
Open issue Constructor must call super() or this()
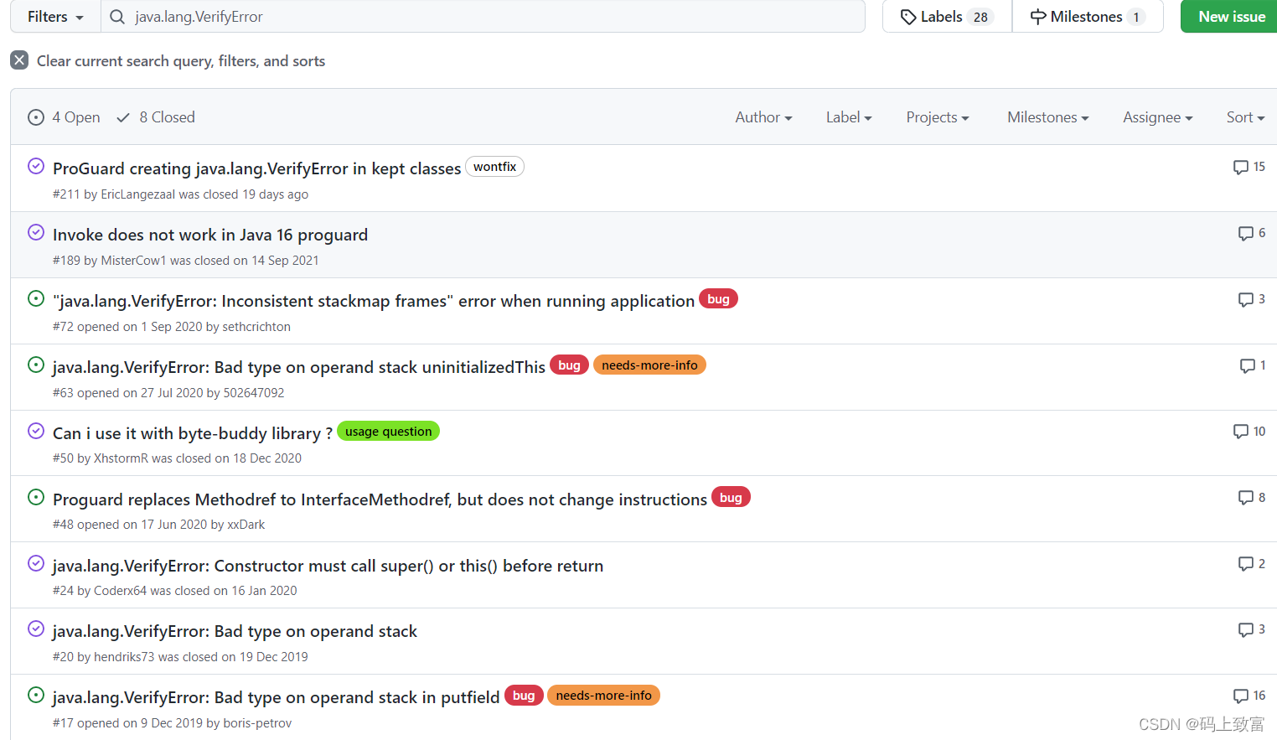(328, 566)
